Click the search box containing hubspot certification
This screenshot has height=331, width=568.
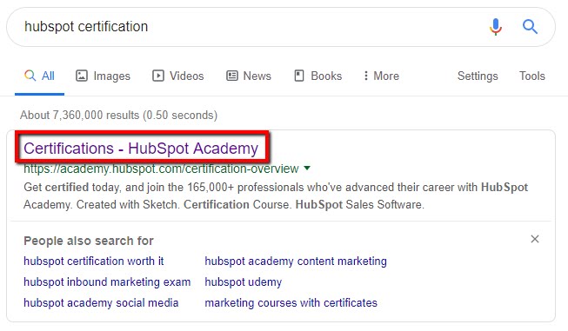pyautogui.click(x=281, y=27)
